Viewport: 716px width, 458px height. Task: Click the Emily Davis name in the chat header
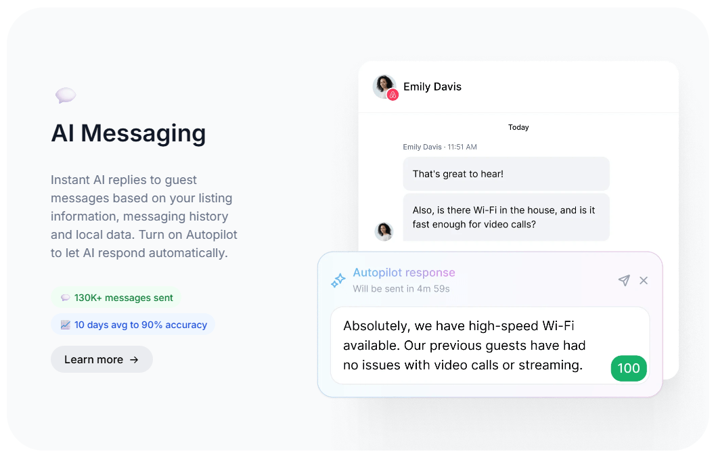(x=432, y=87)
